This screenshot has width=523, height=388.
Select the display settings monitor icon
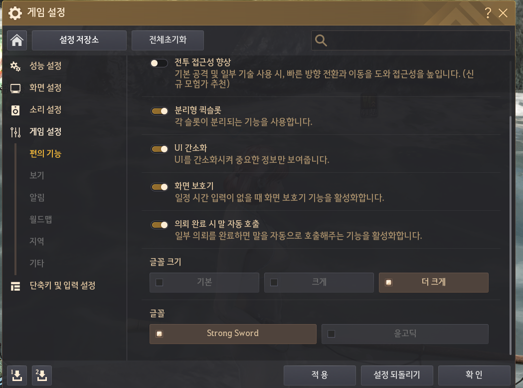click(15, 88)
